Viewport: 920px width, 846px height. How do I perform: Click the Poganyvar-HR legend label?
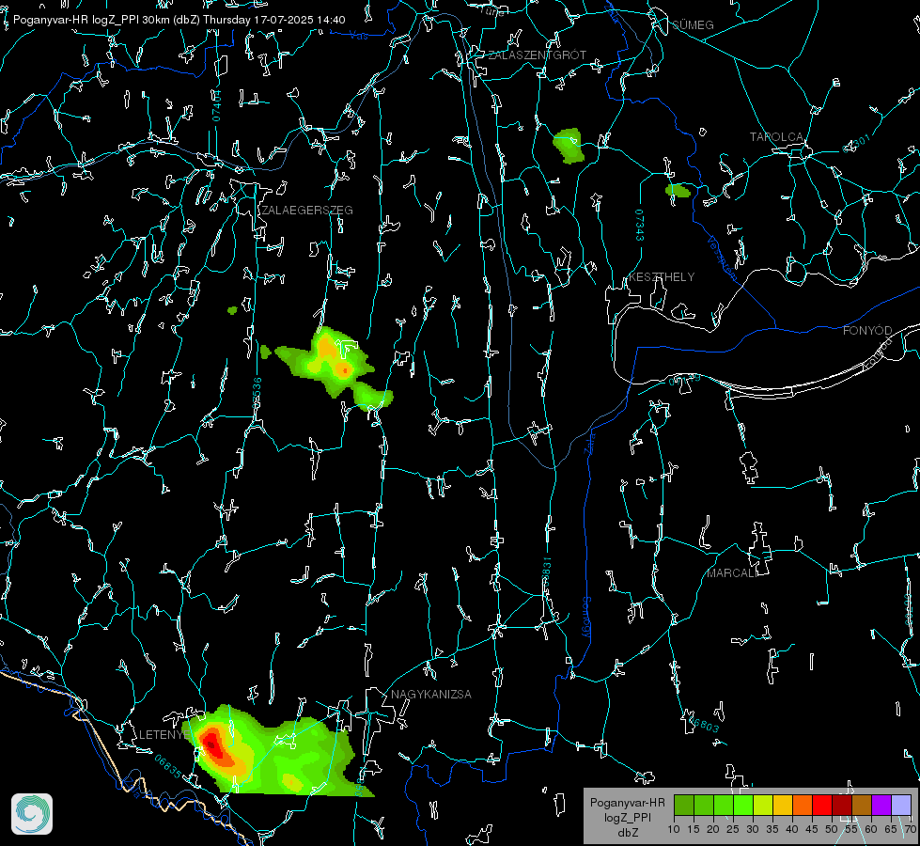coord(627,803)
